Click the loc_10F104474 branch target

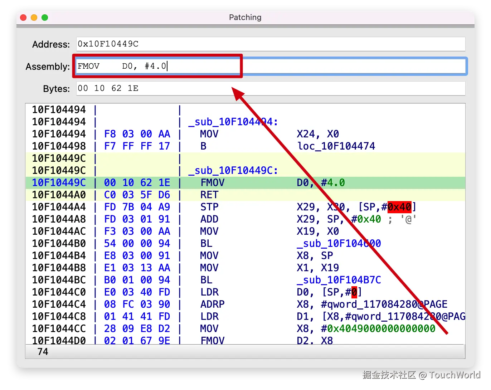[336, 146]
